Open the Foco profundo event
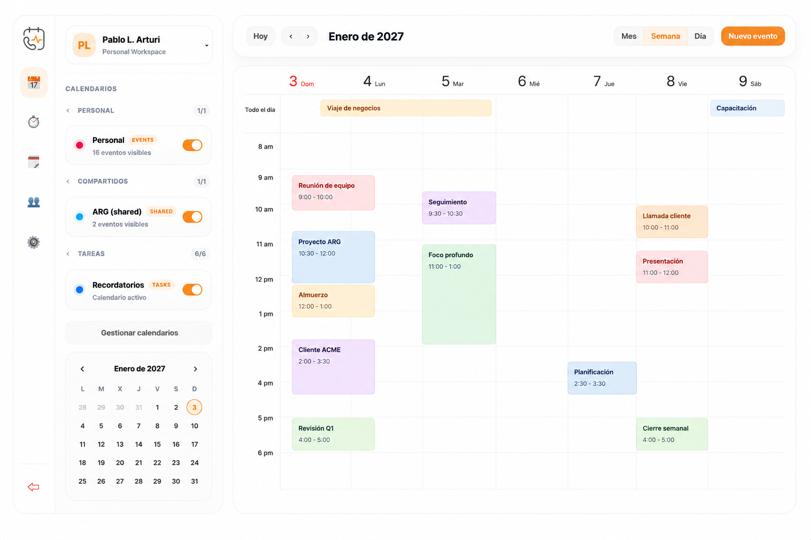Viewport: 811px width, 540px height. (x=459, y=294)
